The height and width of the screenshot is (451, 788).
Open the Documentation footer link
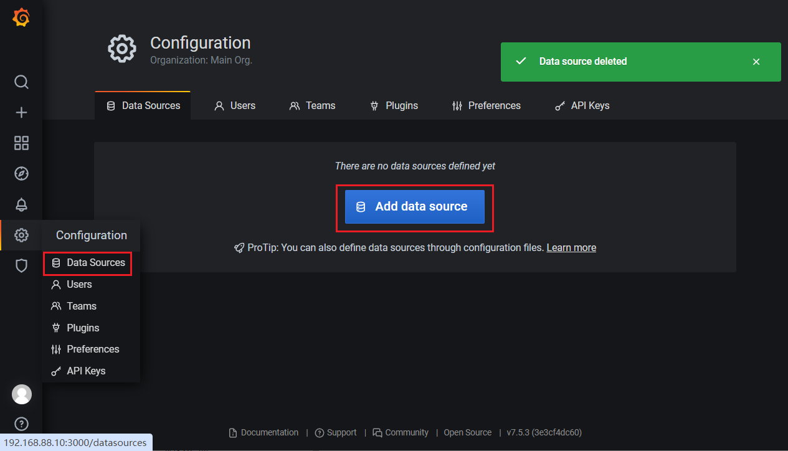pyautogui.click(x=263, y=432)
